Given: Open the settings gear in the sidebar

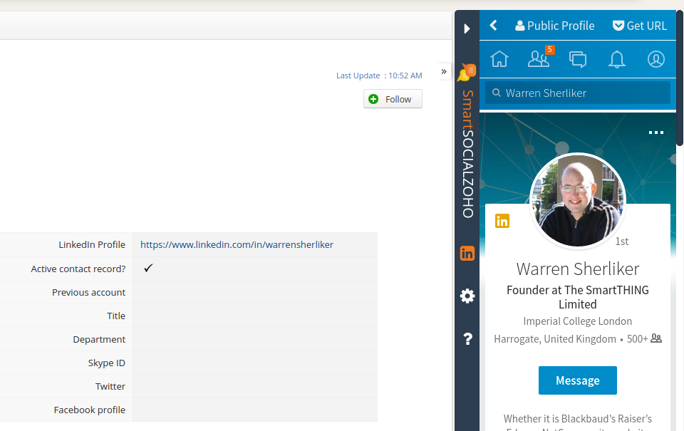Looking at the screenshot, I should pyautogui.click(x=467, y=296).
